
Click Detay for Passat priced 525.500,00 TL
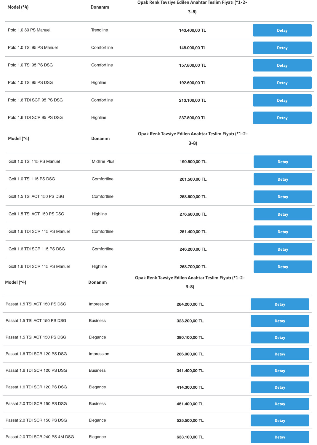click(280, 421)
